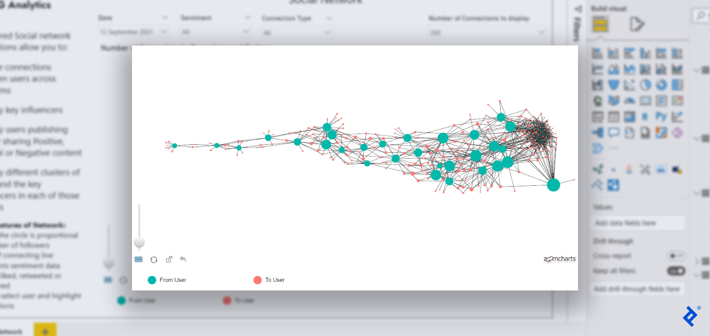Select the Python visual icon
This screenshot has height=336, width=710.
(x=661, y=117)
